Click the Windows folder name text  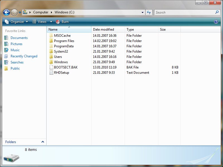pyautogui.click(x=61, y=62)
